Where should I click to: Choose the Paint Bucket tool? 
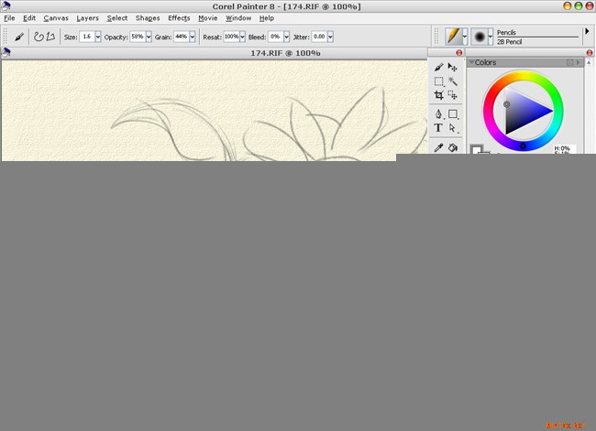pos(453,147)
